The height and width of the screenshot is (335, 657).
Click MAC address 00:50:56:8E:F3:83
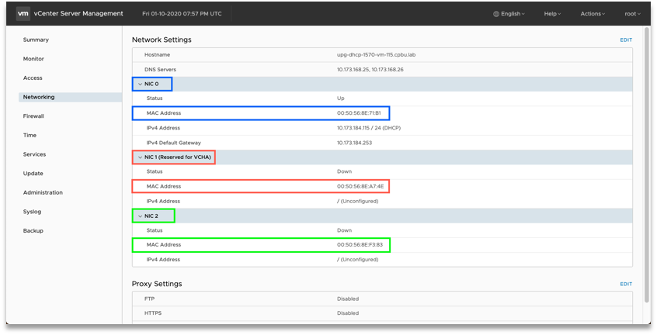click(x=360, y=245)
